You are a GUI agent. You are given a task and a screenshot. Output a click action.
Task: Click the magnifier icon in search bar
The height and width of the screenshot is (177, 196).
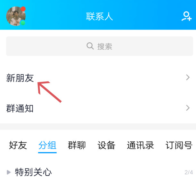point(90,46)
